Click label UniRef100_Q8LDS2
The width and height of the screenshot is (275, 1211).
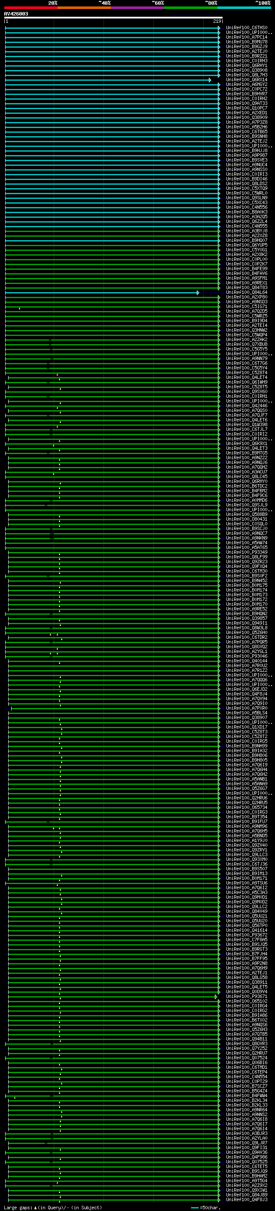coord(247,183)
